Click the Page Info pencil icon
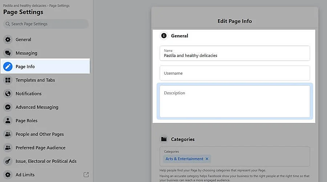The image size is (327, 182). 8,67
